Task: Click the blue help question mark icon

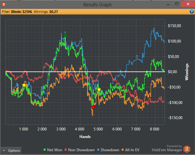Action: pyautogui.click(x=192, y=12)
